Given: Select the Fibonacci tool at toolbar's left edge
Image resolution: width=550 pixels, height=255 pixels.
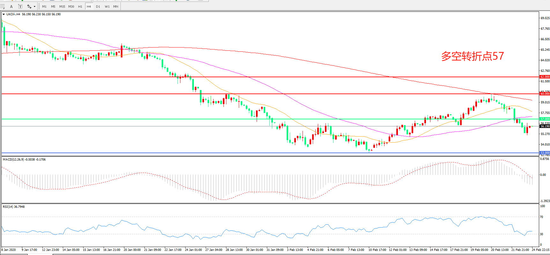Looking at the screenshot, I should pyautogui.click(x=3, y=6).
